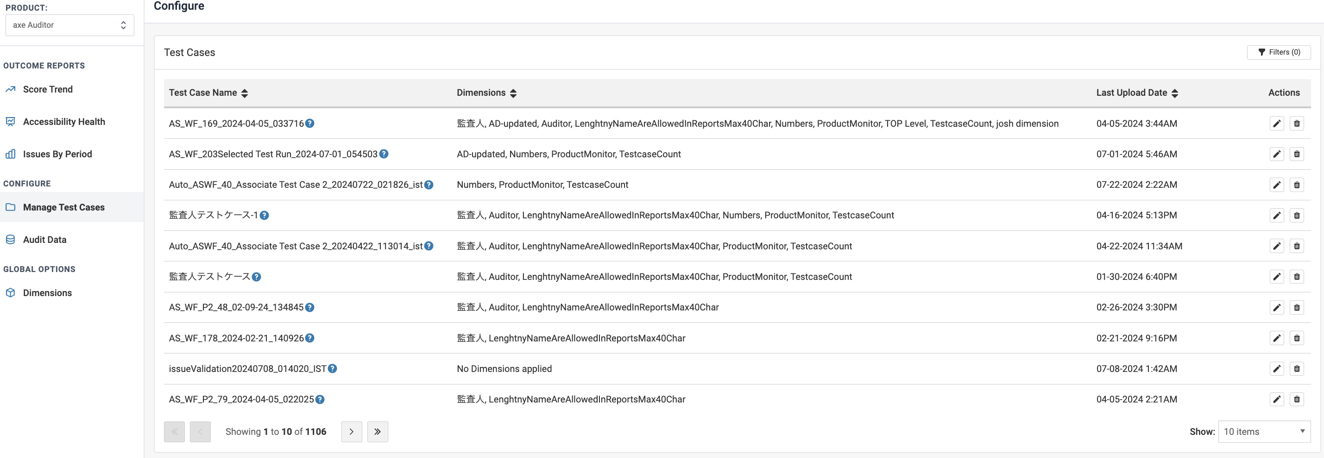The height and width of the screenshot is (458, 1324).
Task: Select Manage Test Cases in the sidebar
Action: click(x=63, y=207)
